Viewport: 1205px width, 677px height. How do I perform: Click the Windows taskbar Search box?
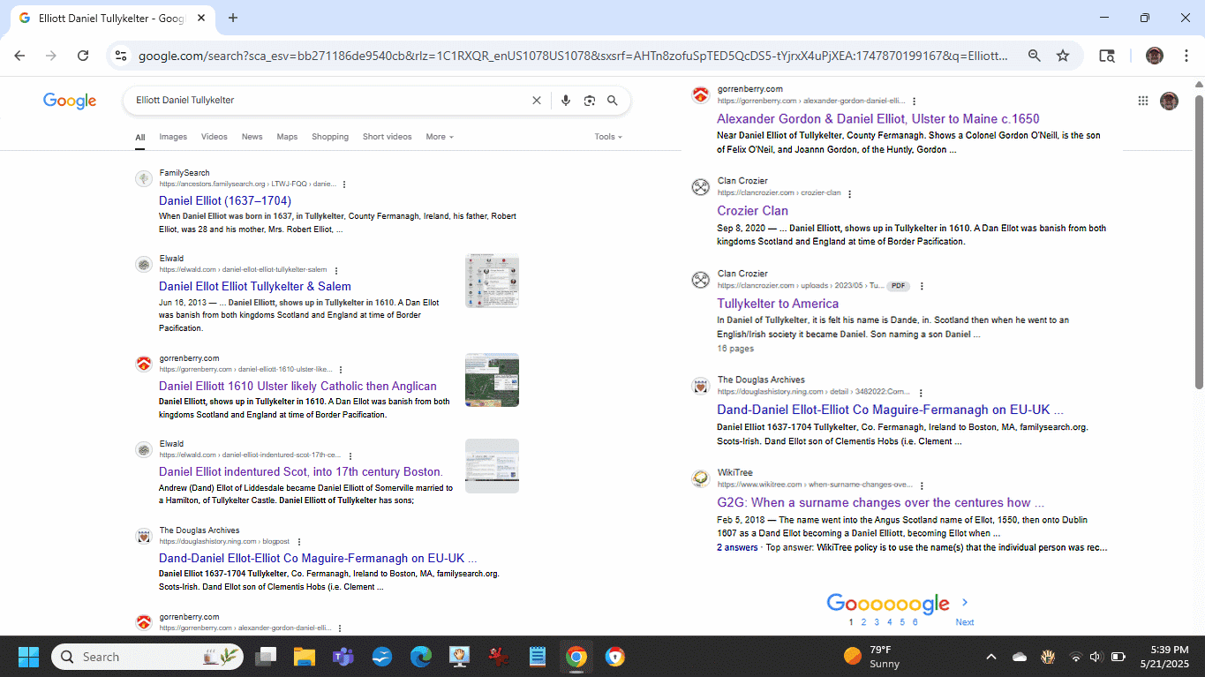[x=147, y=657]
